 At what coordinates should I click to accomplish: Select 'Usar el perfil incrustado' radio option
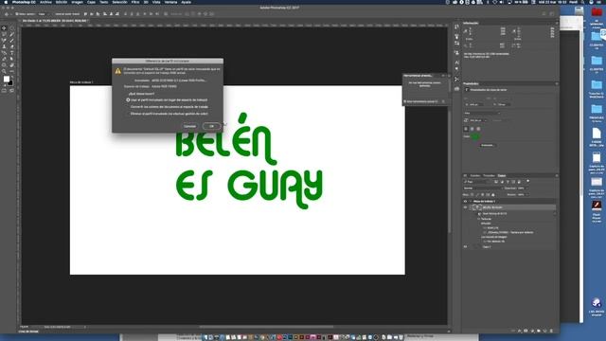[128, 99]
